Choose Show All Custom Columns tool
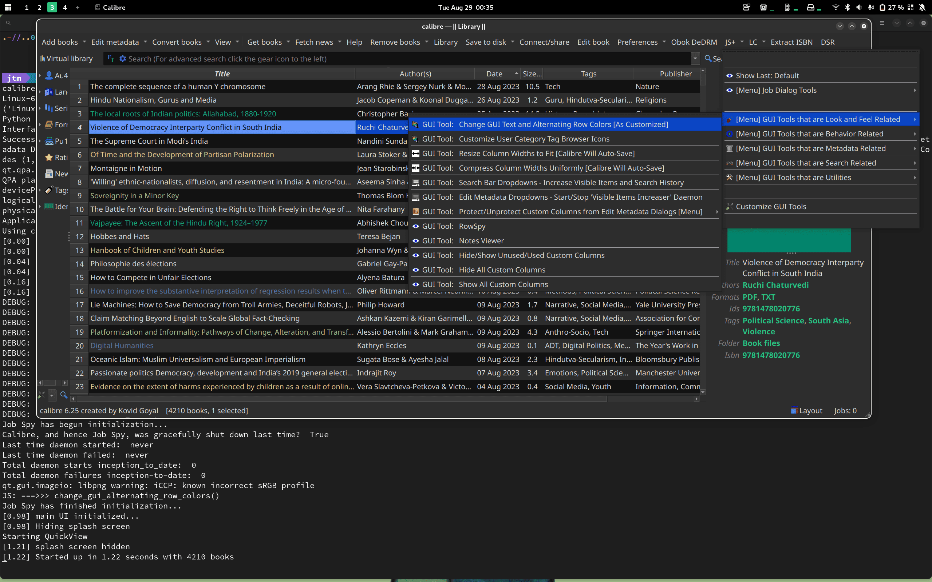This screenshot has width=932, height=582. click(x=503, y=284)
